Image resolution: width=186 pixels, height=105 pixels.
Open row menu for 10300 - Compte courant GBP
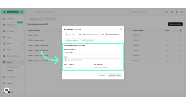click(x=181, y=50)
